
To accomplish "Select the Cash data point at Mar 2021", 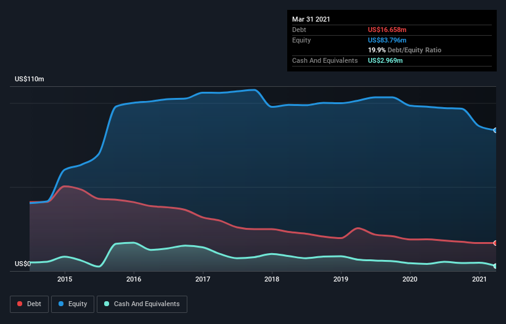I will [x=496, y=266].
